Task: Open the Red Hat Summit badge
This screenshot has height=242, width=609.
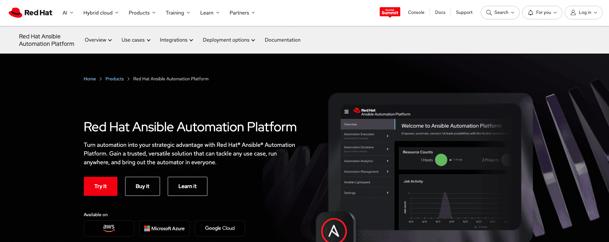Action: click(390, 12)
